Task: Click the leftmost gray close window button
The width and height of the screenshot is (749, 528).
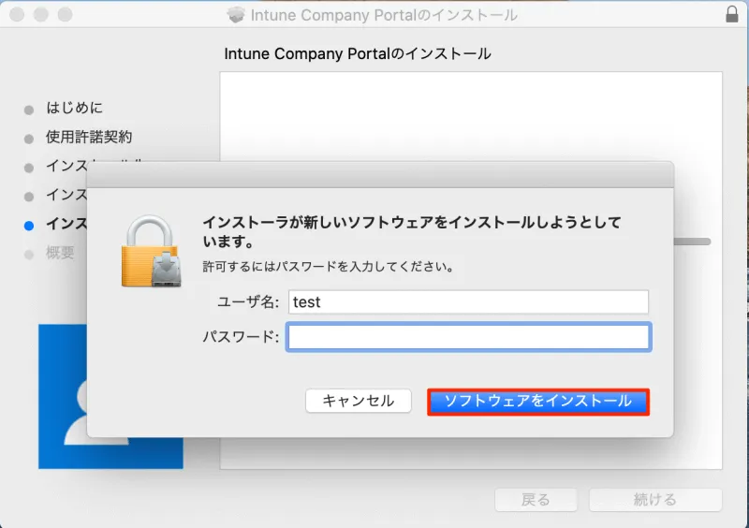Action: (18, 15)
